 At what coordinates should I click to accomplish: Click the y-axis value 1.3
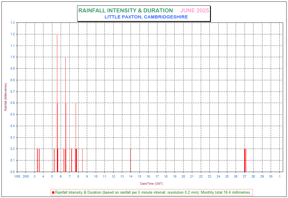(12, 23)
